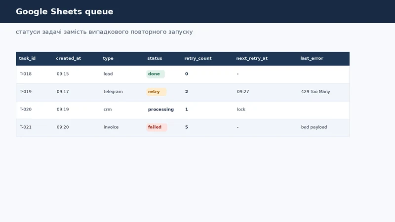Viewport: 395px width, 222px height.
Task: Click the 'telegram' type cell
Action: (x=113, y=92)
